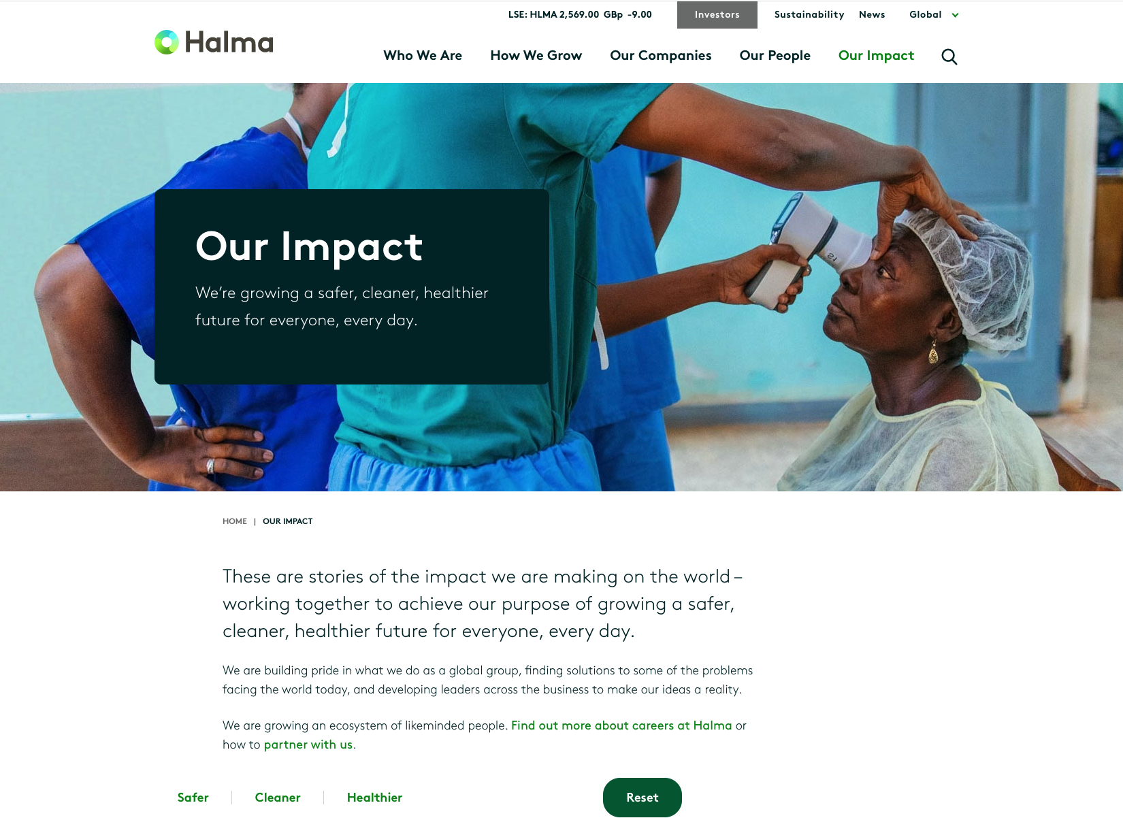Click the Halma logo
Viewport: 1123px width, 818px height.
coord(214,42)
